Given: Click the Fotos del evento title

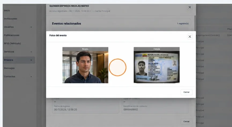Looking at the screenshot, I should (58, 36).
